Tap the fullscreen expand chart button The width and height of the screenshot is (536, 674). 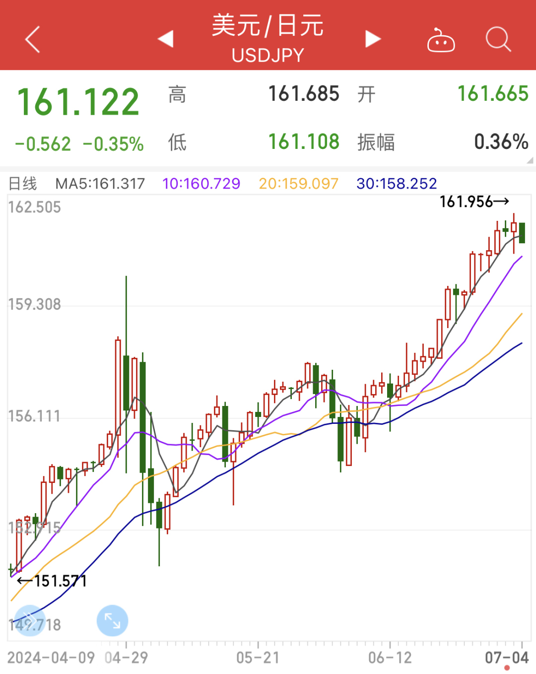pyautogui.click(x=112, y=620)
